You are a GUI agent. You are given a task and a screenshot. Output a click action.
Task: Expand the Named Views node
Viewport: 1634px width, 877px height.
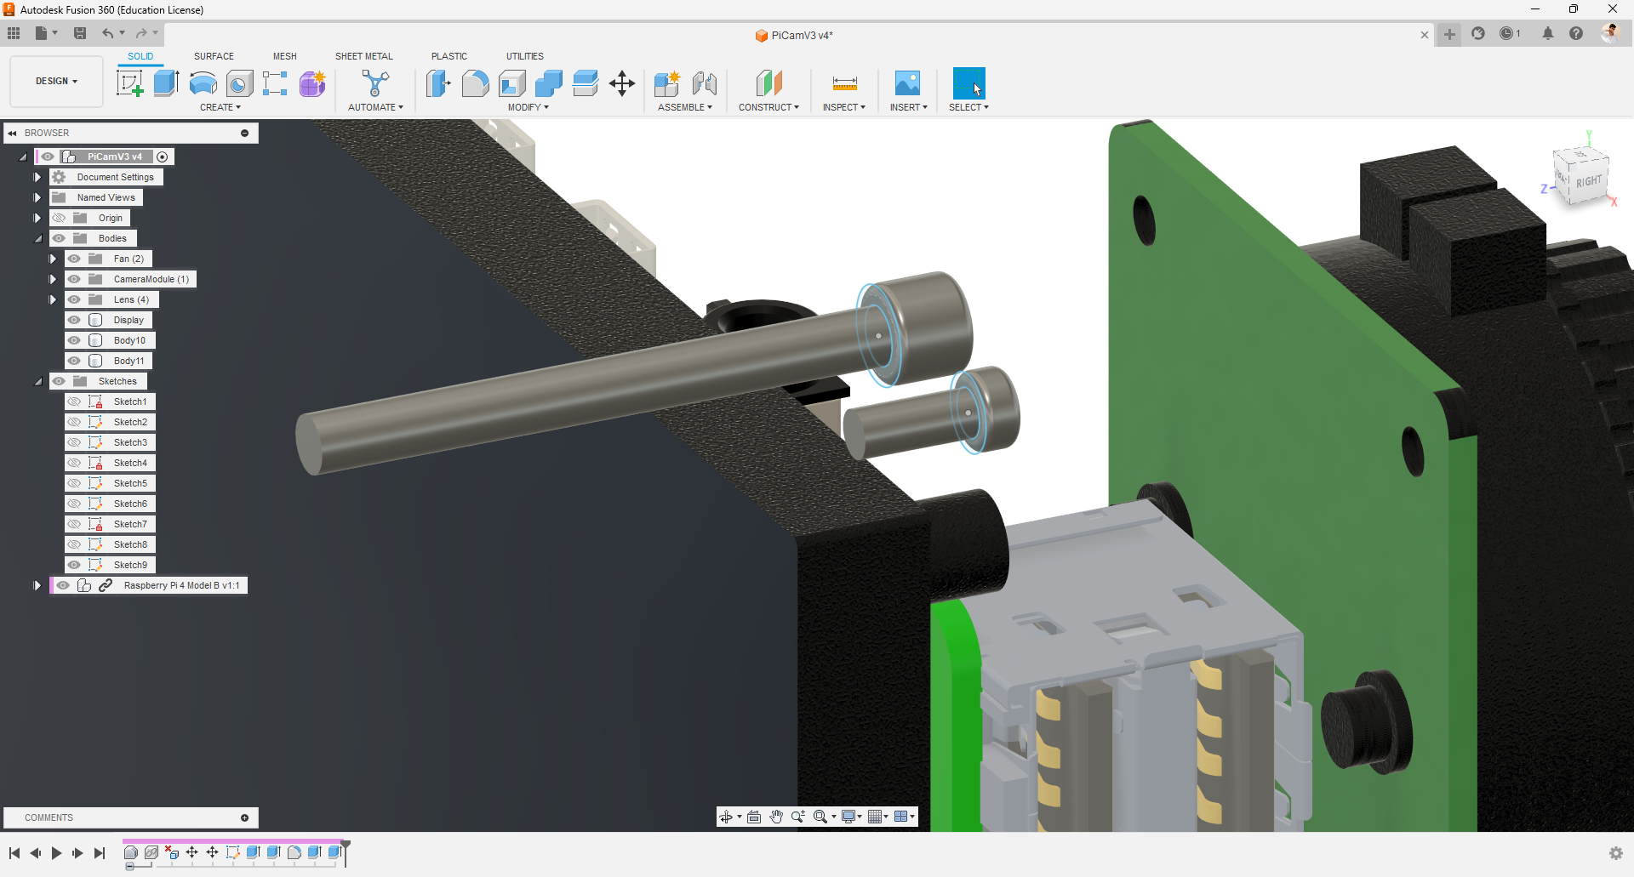[x=37, y=197]
